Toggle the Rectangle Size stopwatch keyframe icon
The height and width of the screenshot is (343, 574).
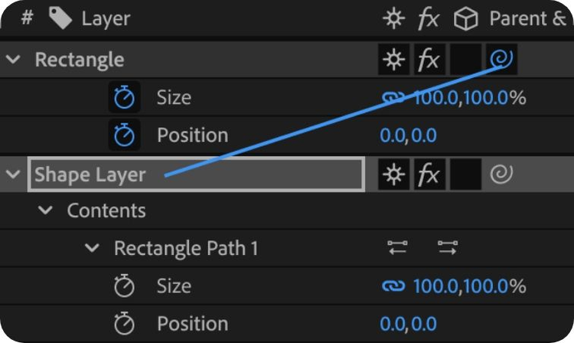124,98
